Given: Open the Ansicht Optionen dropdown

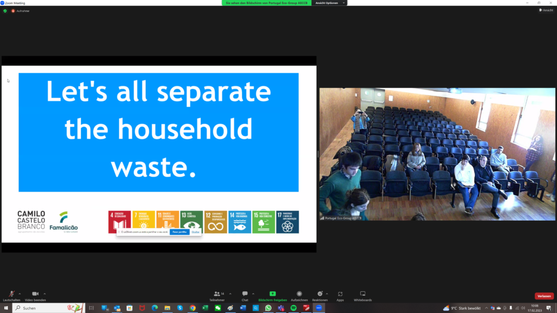Looking at the screenshot, I should [327, 3].
